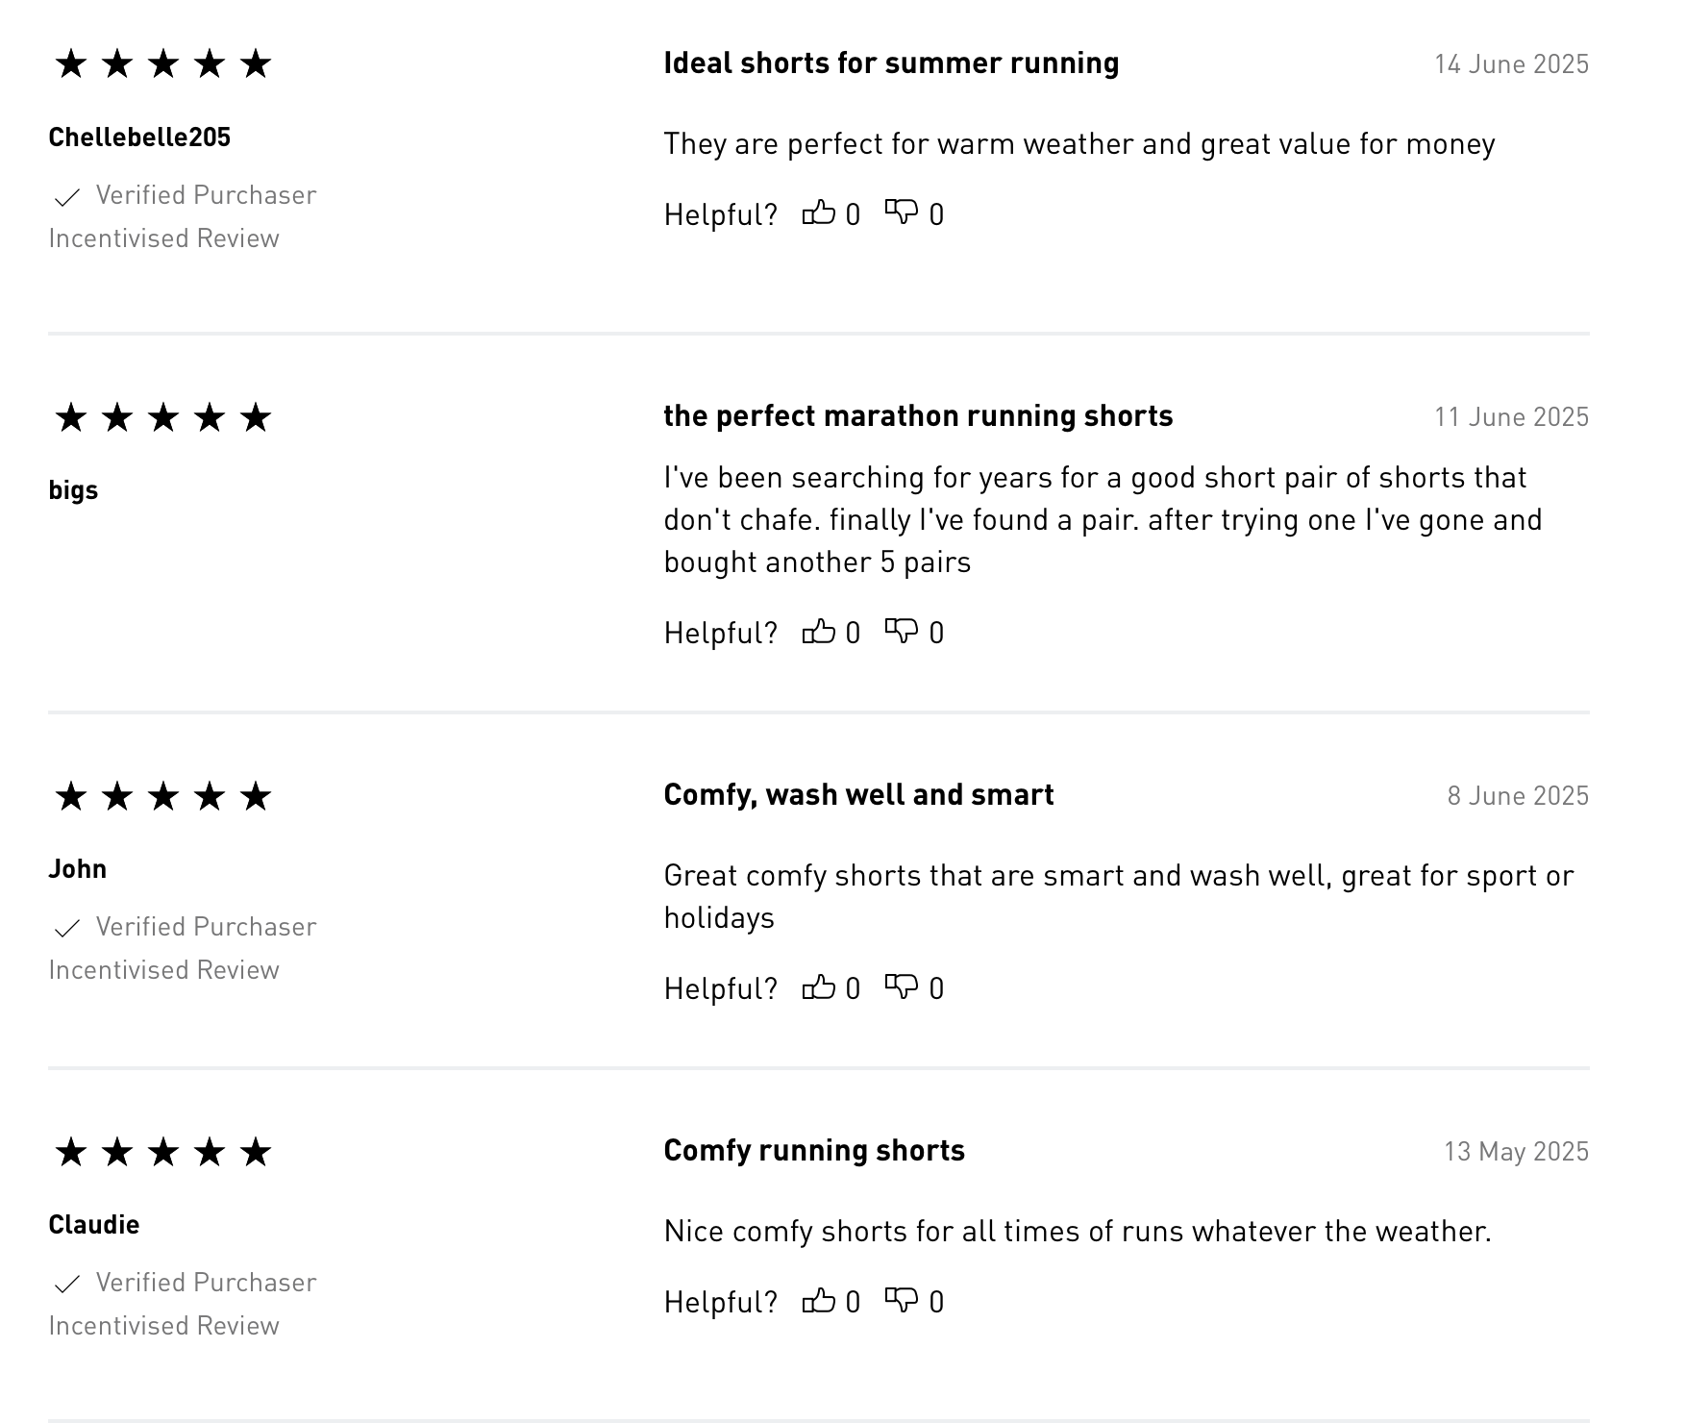Click reviewer name Chellebelle205

pyautogui.click(x=139, y=137)
